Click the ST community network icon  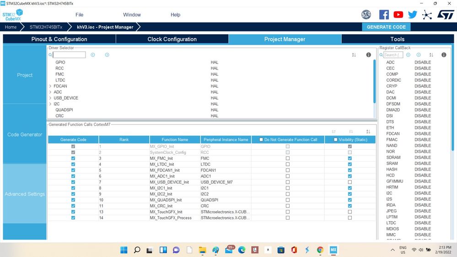[427, 15]
